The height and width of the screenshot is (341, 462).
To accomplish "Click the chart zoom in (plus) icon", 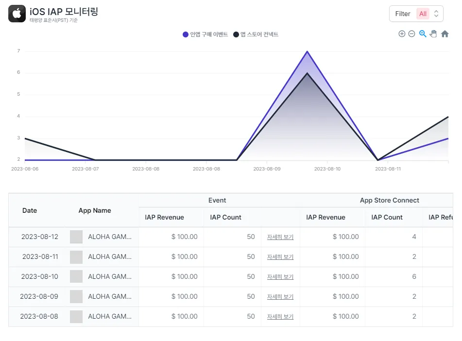I will coord(402,34).
